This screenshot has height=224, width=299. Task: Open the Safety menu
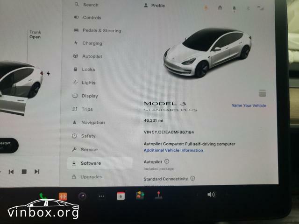84,136
